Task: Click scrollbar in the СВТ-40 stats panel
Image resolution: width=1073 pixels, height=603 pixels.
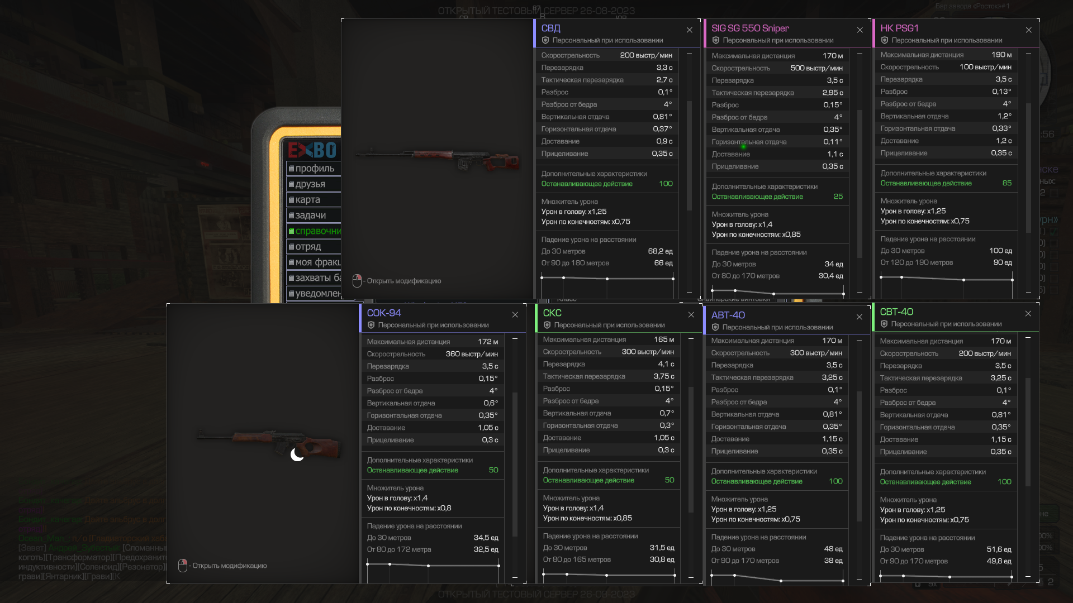Action: [1028, 432]
